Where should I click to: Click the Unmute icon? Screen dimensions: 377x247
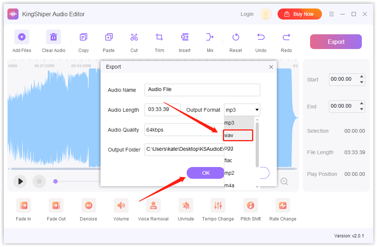pyautogui.click(x=186, y=205)
